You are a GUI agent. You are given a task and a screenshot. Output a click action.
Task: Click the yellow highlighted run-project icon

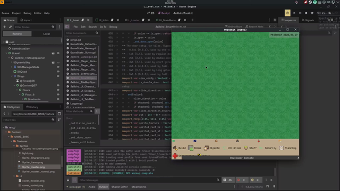[x=287, y=13]
